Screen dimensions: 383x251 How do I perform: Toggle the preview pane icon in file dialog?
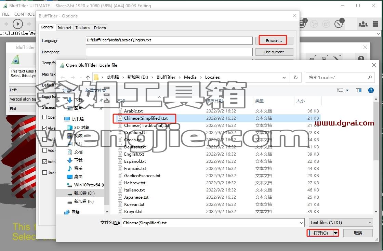tap(359, 90)
